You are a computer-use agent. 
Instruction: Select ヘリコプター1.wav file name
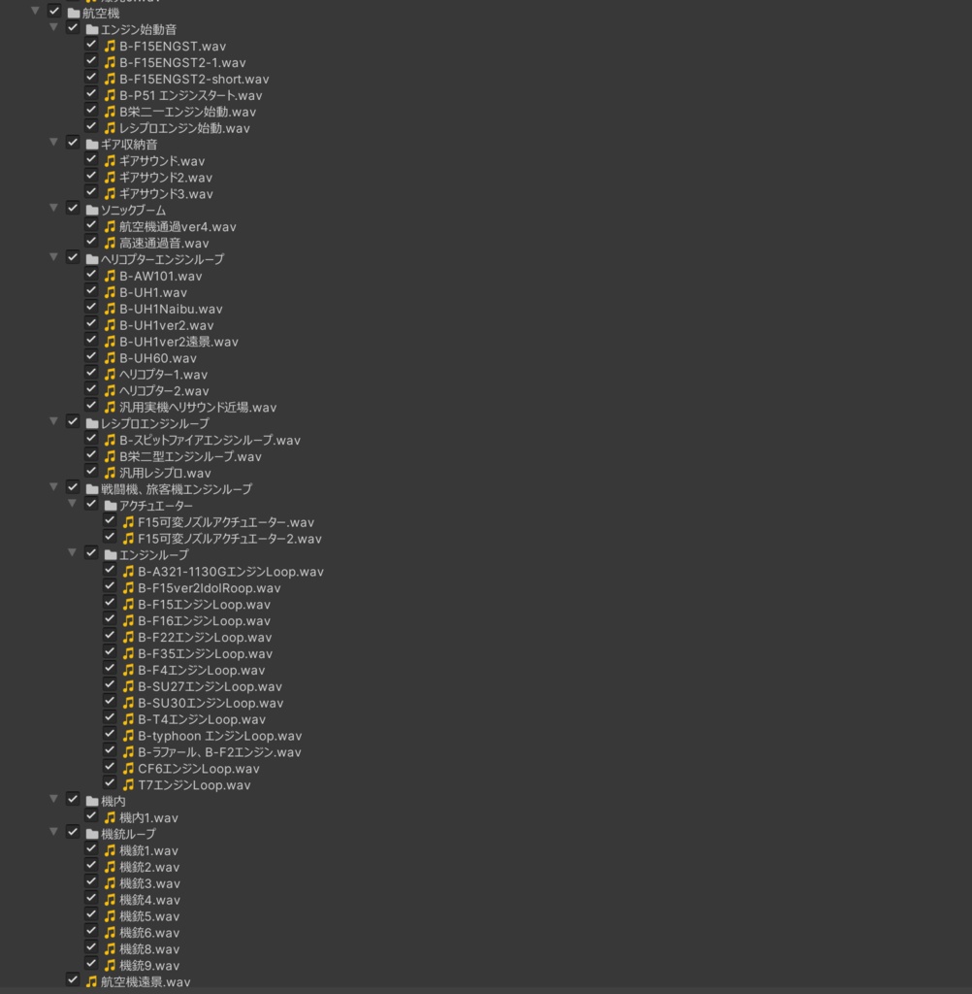(x=164, y=375)
